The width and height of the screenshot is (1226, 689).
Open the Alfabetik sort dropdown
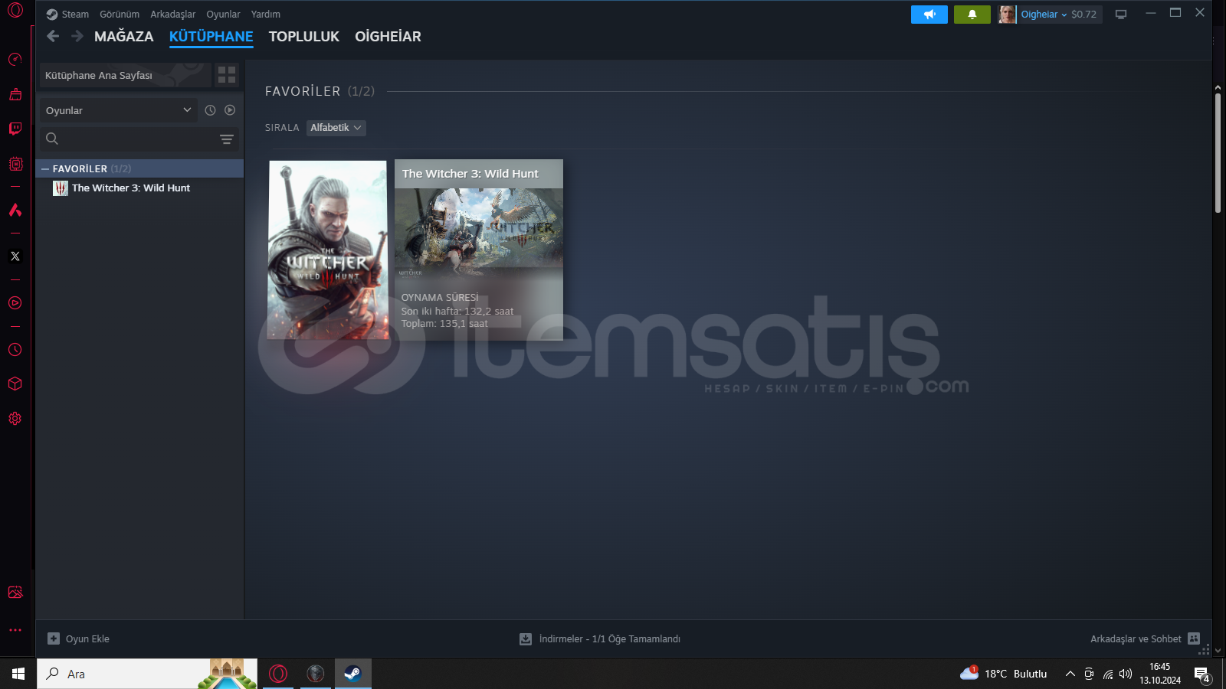click(336, 128)
